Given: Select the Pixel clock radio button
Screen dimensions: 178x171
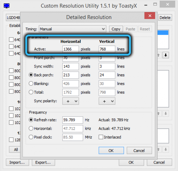Looking at the screenshot, I should click(31, 137).
